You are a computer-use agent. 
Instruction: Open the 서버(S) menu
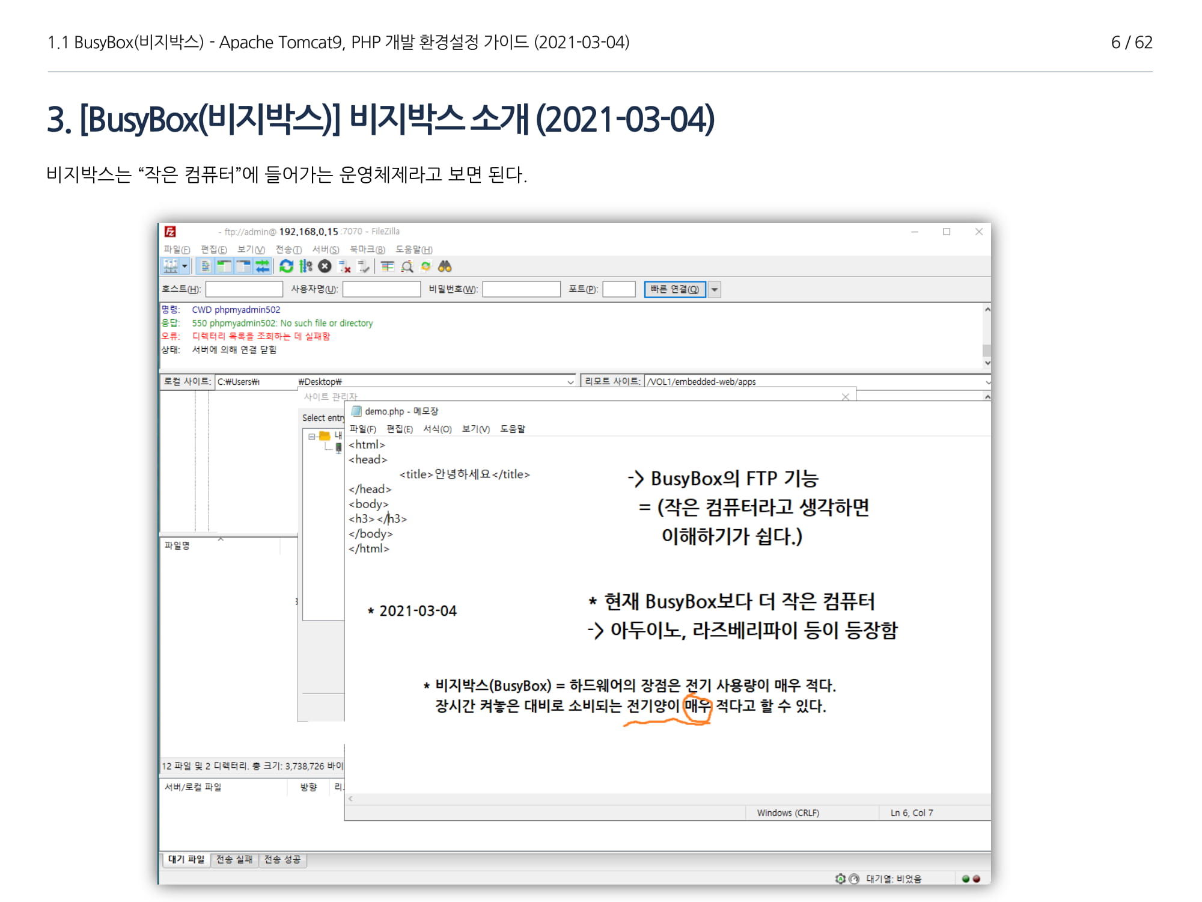click(325, 249)
